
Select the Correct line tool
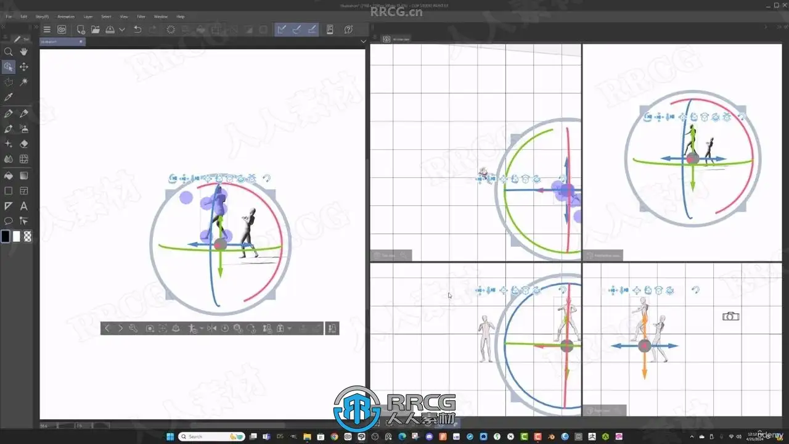[x=24, y=221]
